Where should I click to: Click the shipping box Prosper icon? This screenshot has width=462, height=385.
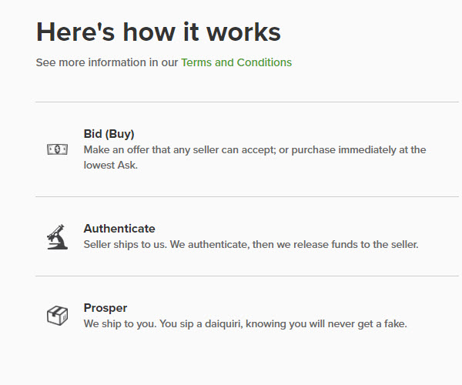pyautogui.click(x=58, y=316)
